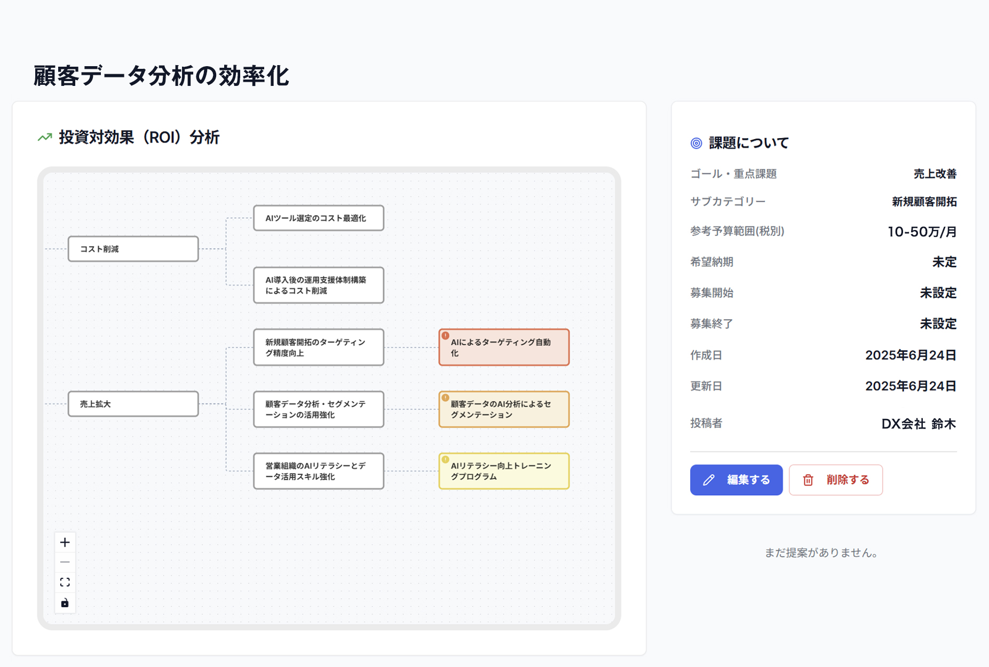This screenshot has width=989, height=667.
Task: Select the コスト削減 node
Action: (x=132, y=248)
